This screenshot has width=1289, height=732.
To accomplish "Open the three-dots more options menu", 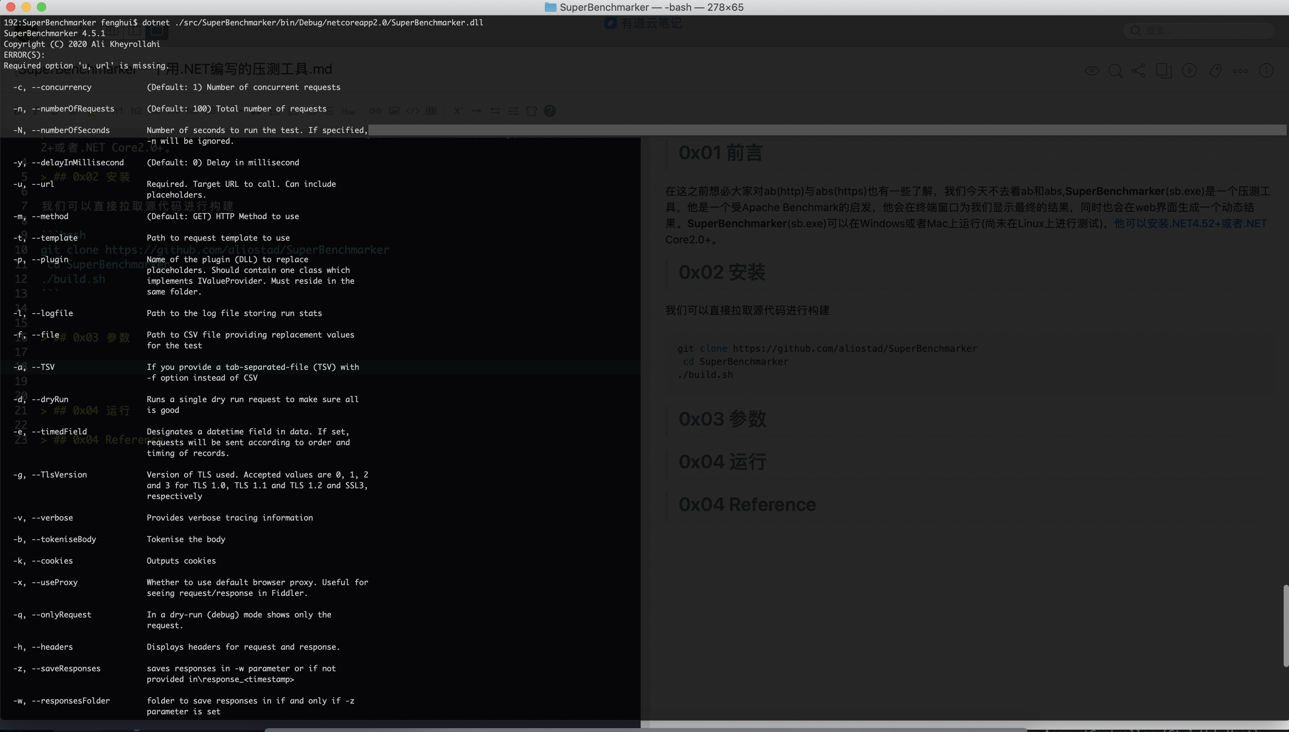I will tap(1240, 71).
